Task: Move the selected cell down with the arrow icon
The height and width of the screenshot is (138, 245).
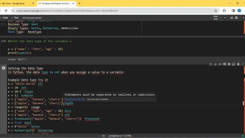Action: point(215,64)
